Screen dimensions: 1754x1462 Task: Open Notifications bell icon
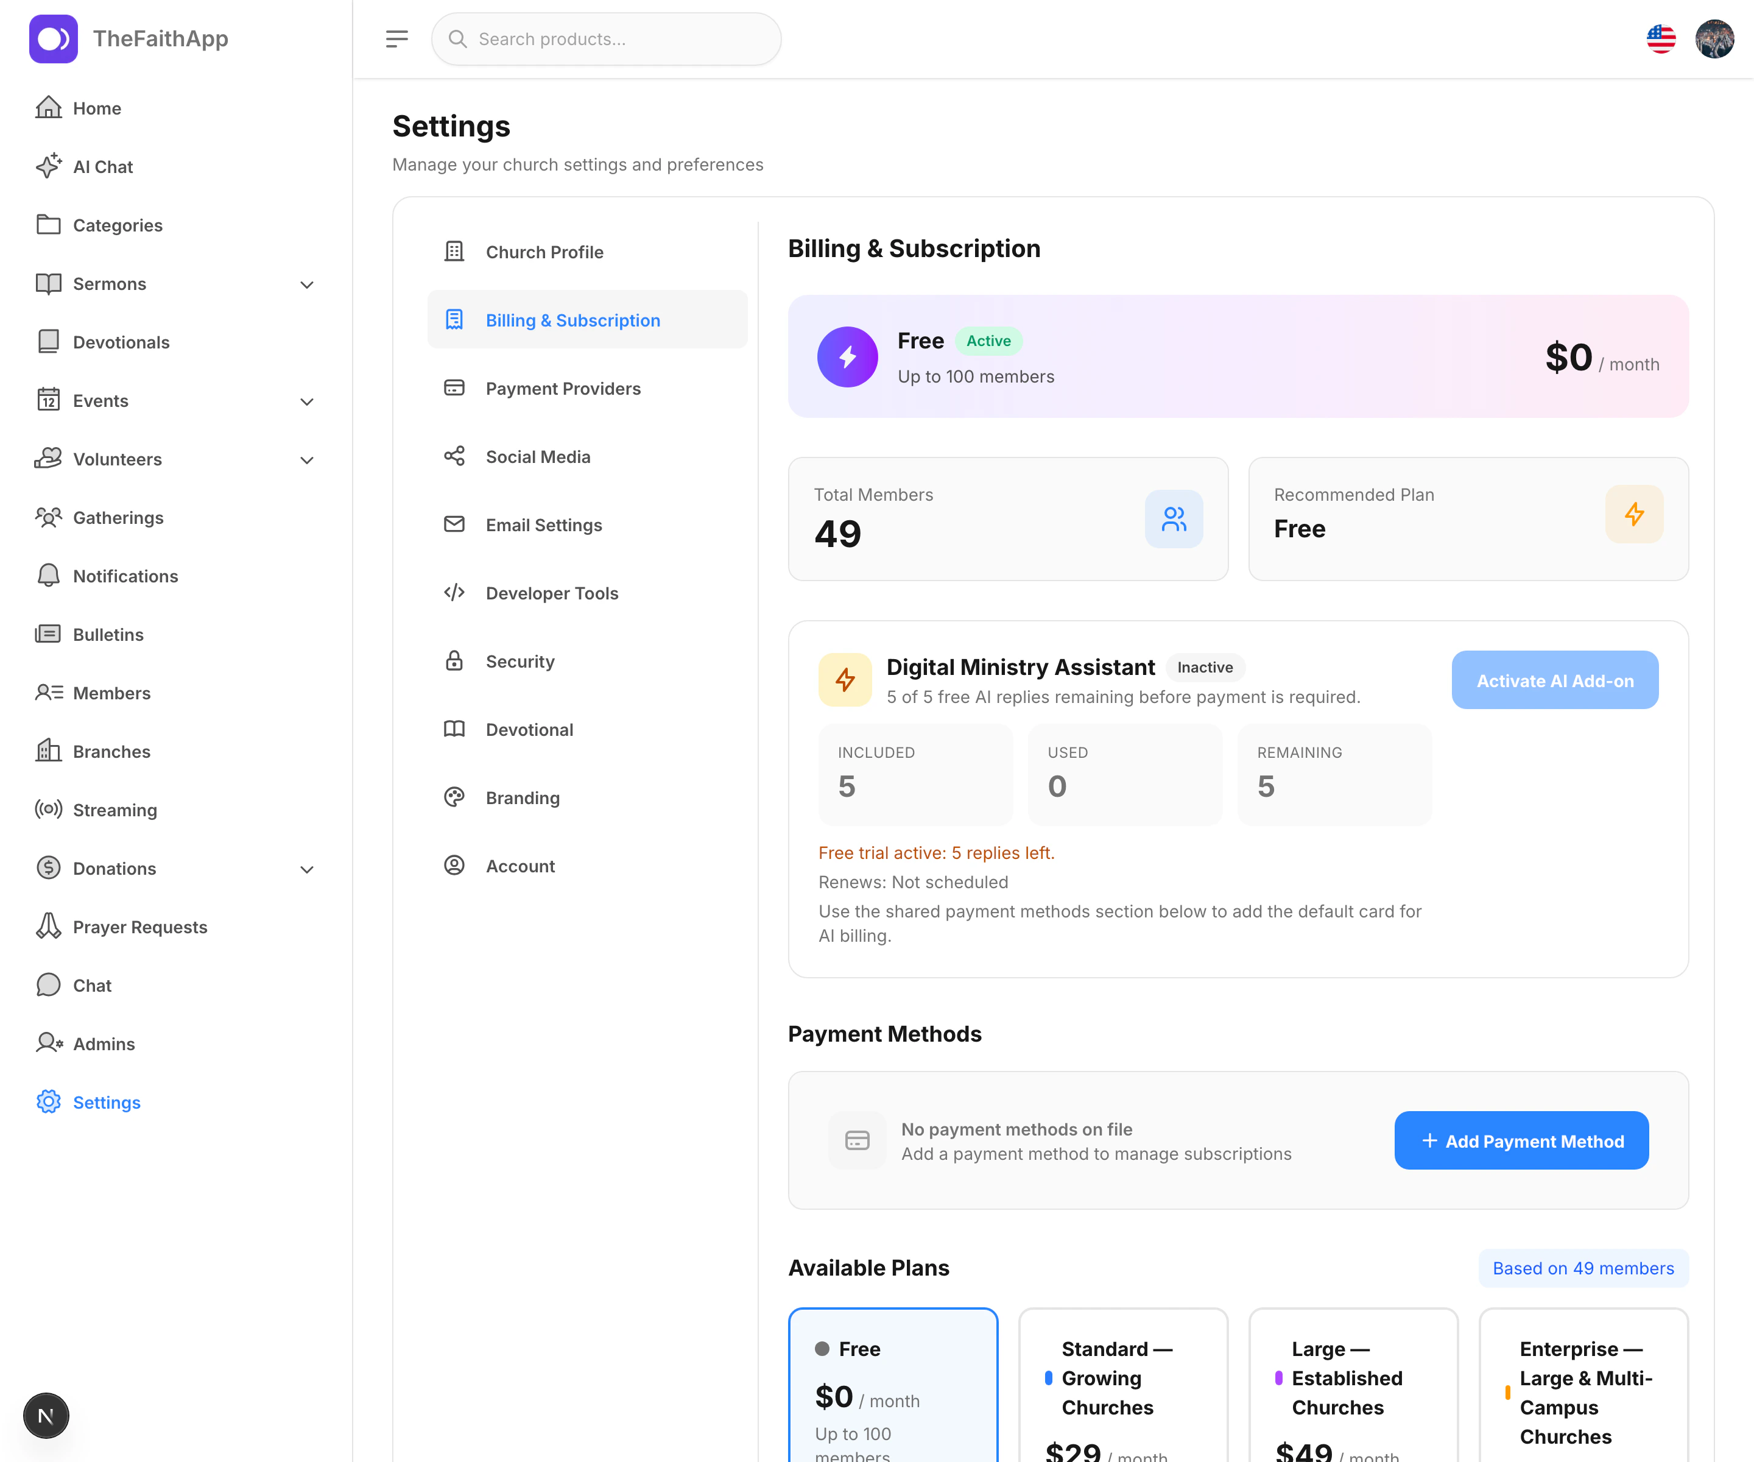click(x=49, y=576)
